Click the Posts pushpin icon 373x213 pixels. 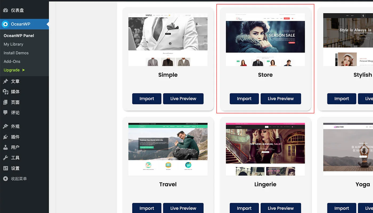tap(5, 81)
